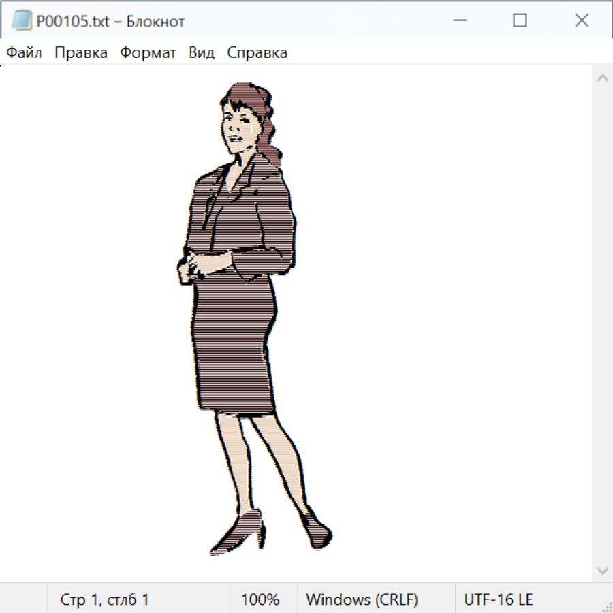613x613 pixels.
Task: Minimize the Notepad window
Action: [458, 21]
